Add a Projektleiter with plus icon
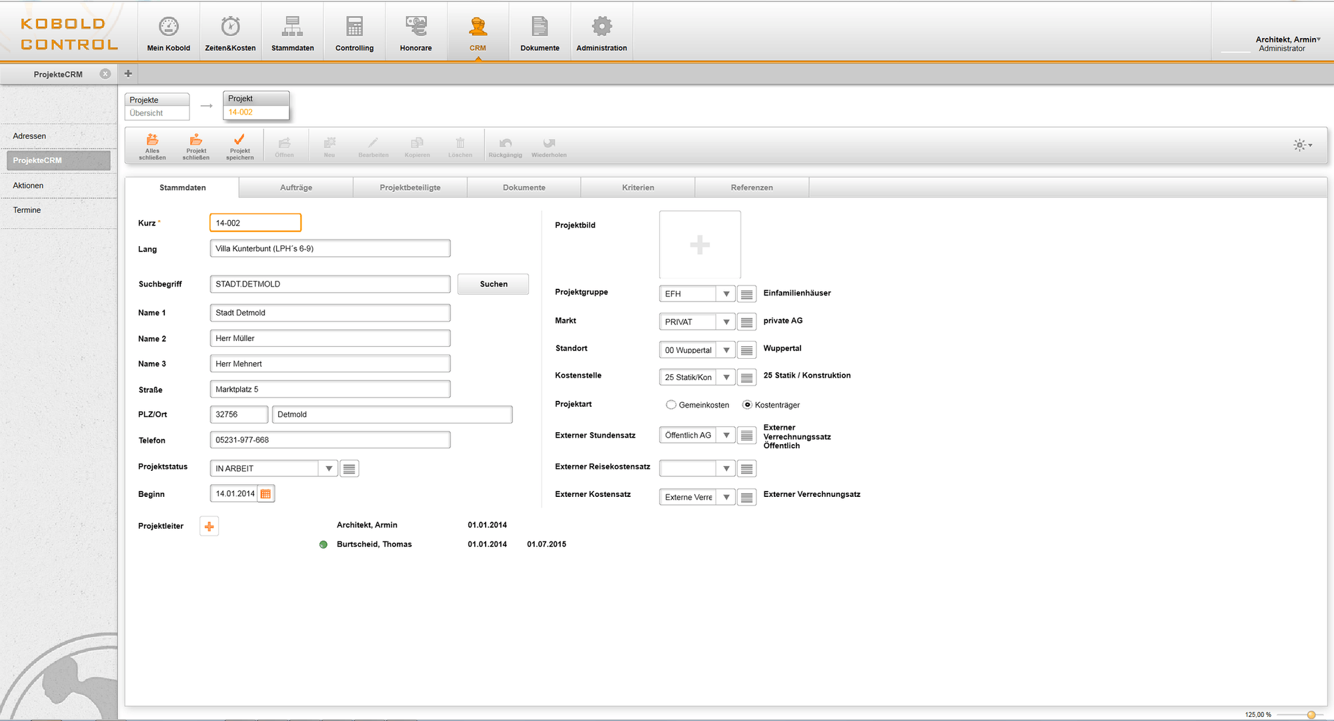 (x=209, y=526)
